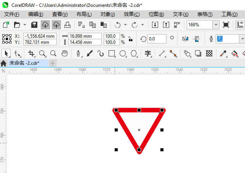The width and height of the screenshot is (245, 173).
Task: Save the document with floppy icon
Action: 34,25
